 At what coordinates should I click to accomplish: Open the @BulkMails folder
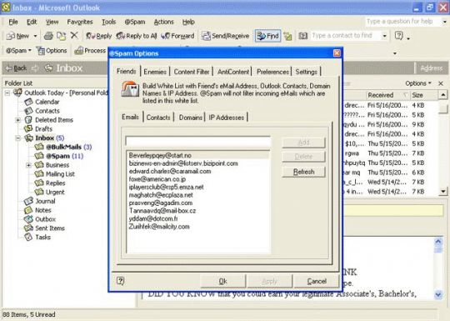[63, 147]
